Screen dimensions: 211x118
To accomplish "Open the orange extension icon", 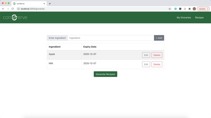I will (x=185, y=9).
